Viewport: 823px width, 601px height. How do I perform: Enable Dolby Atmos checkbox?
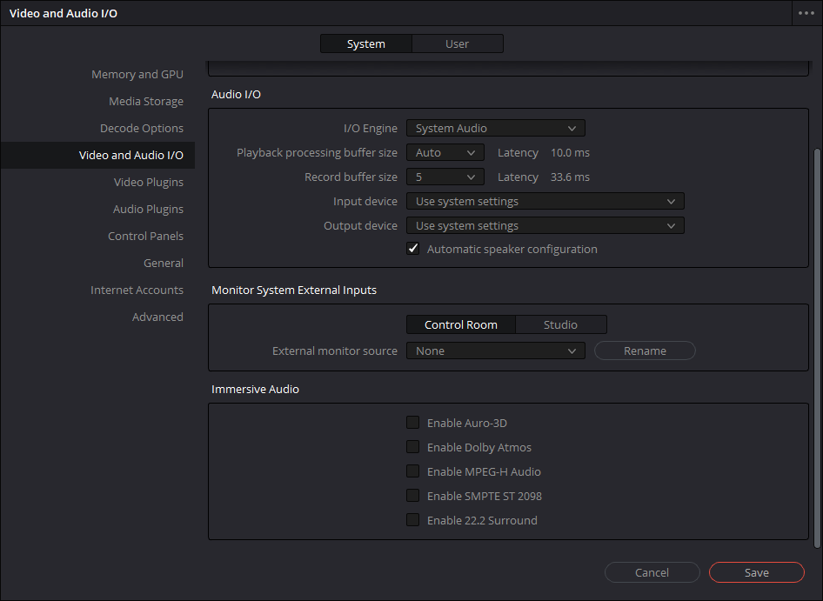coord(413,447)
